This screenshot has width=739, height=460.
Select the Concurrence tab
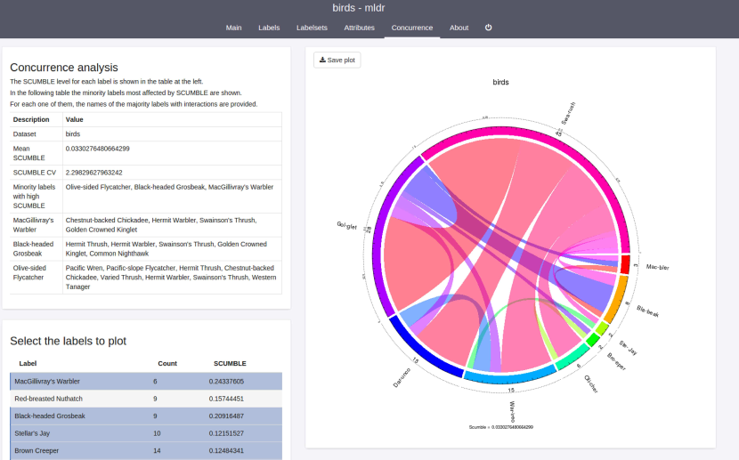tap(411, 28)
